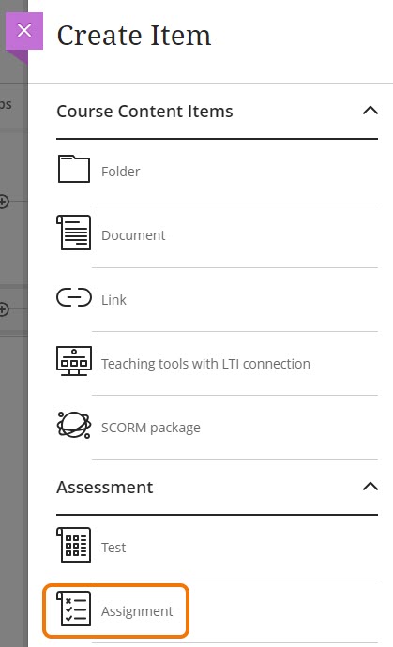Click the SCORM package planet icon
This screenshot has height=647, width=393.
point(74,425)
